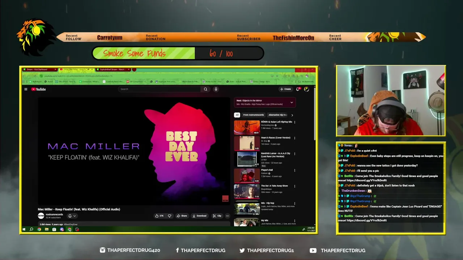Open Chrome from the taskbar
This screenshot has height=260, width=463.
(39, 229)
